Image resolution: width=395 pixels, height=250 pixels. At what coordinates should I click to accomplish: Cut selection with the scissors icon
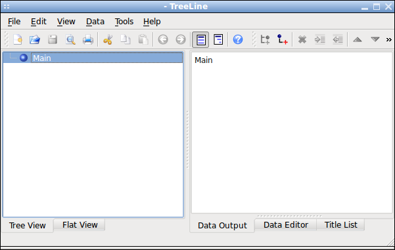point(108,39)
